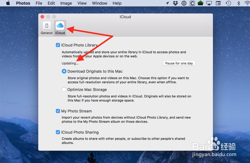This screenshot has height=163, width=250.
Task: Open the Edit menu
Action: [51, 3]
